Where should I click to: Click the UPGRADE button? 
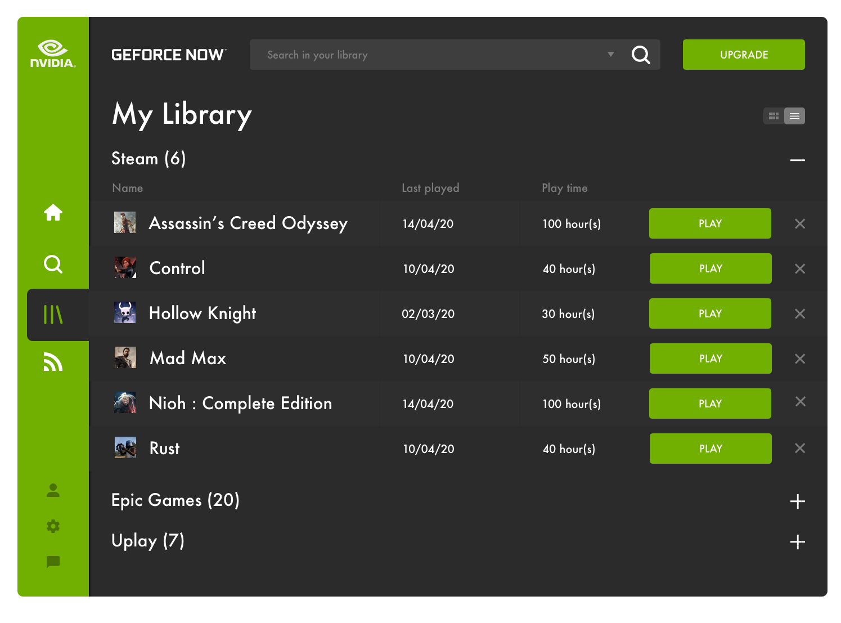(744, 55)
